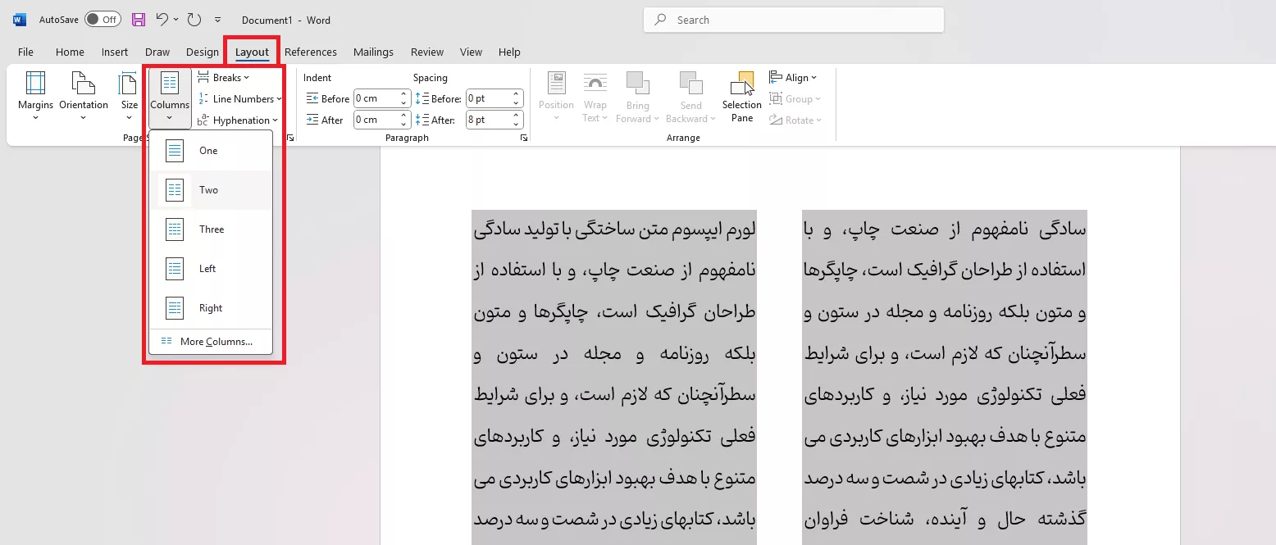This screenshot has height=545, width=1276.
Task: Click the Wrap Text button
Action: click(x=595, y=97)
